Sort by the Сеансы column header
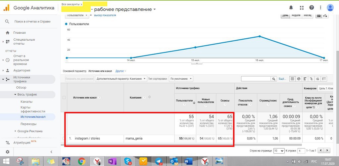Image resolution: width=339 pixels, height=166 pixels. pyautogui.click(x=225, y=101)
